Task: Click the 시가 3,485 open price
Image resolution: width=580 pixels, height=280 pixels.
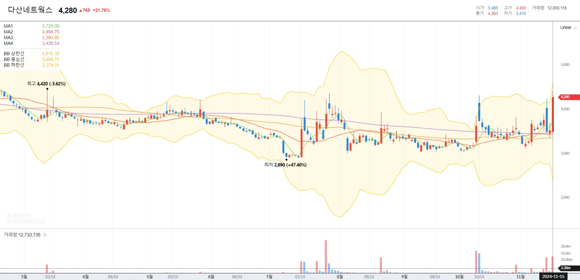Action: tap(487, 8)
